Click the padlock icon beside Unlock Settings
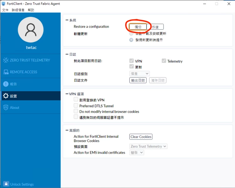 [x=6, y=184]
